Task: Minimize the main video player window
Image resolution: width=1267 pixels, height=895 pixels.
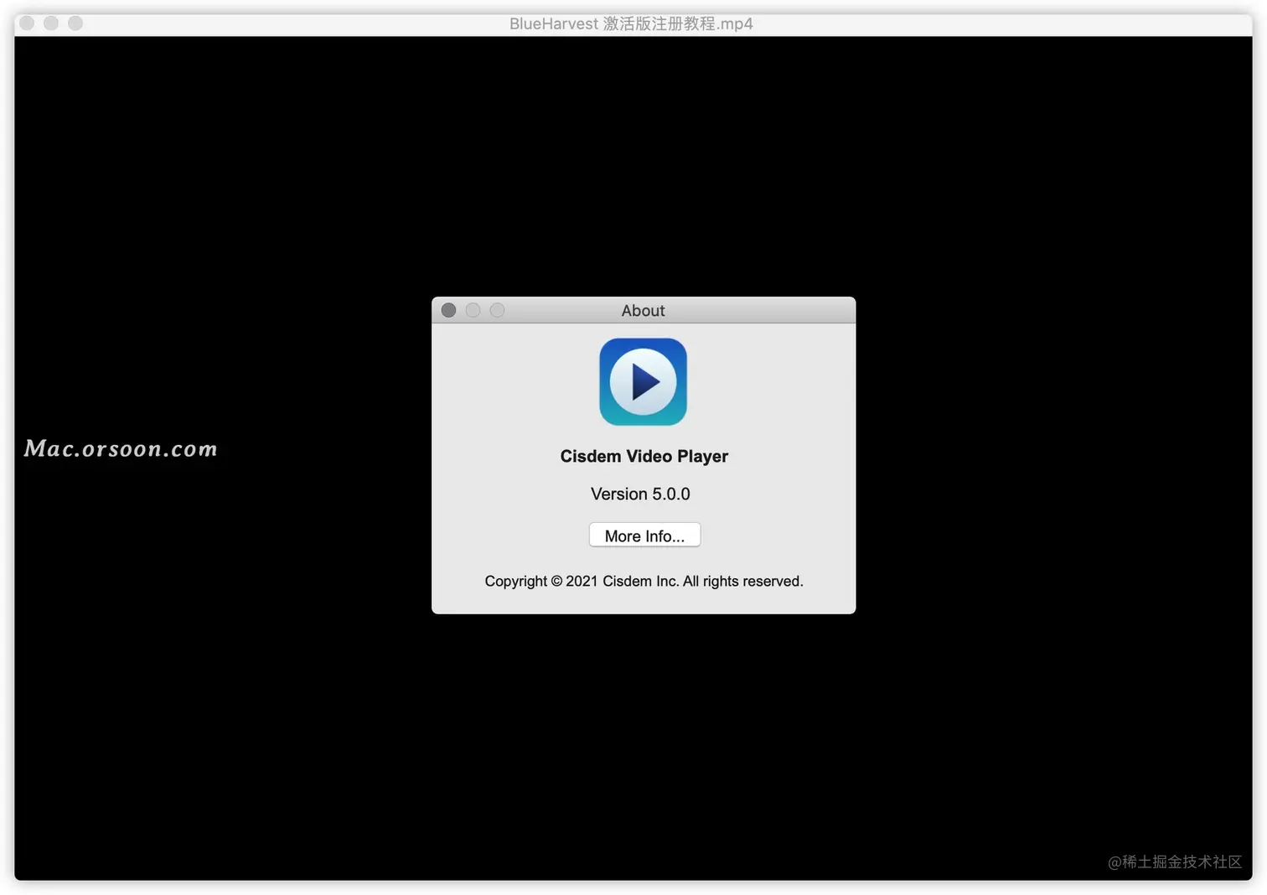Action: tap(51, 23)
